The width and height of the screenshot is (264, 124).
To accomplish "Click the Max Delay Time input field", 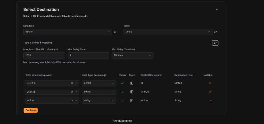I will [88, 55].
